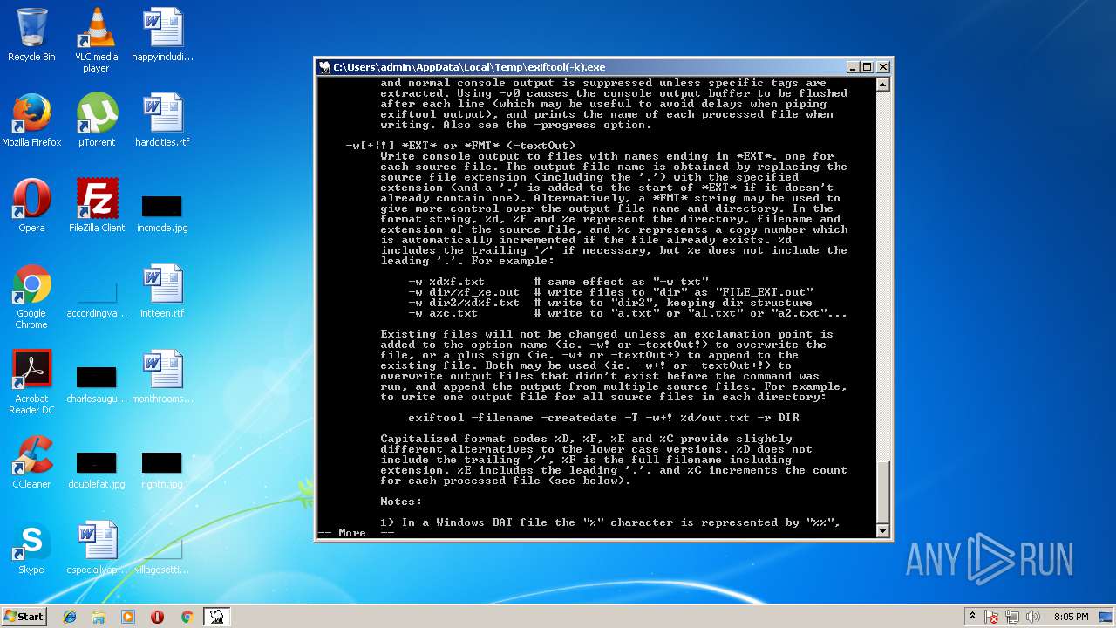The image size is (1116, 628).
Task: Click the '-w %d%f.txt' example line
Action: [x=558, y=282]
